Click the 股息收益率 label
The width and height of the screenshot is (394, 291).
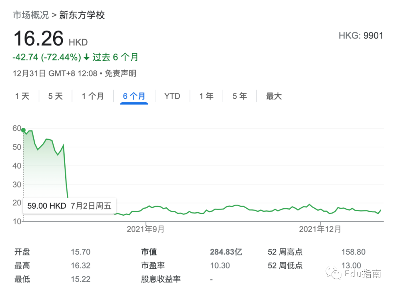point(161,279)
